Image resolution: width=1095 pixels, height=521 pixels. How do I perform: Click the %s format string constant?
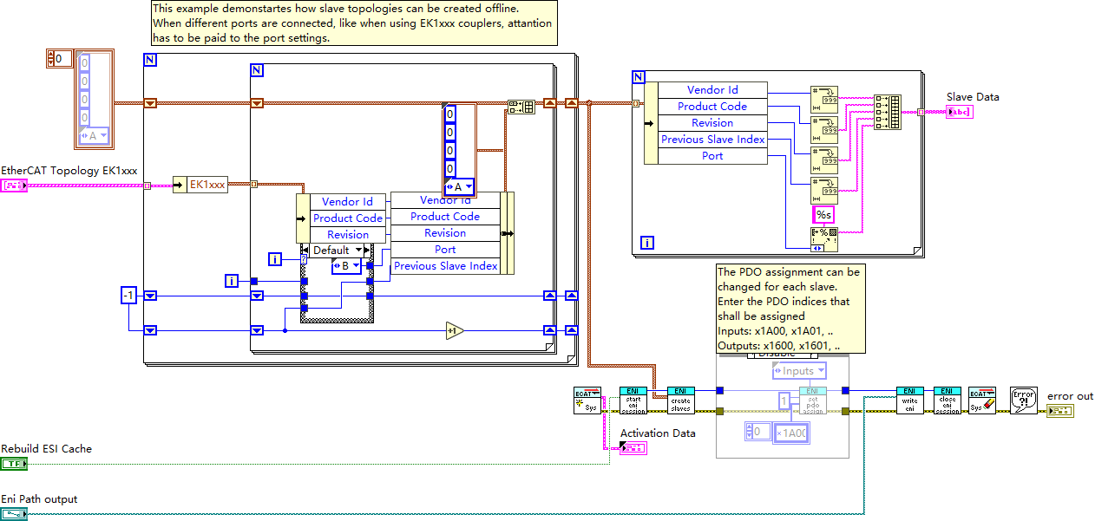coord(823,215)
